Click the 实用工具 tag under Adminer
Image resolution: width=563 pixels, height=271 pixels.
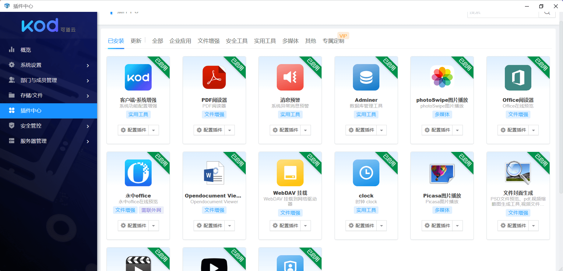pos(366,115)
